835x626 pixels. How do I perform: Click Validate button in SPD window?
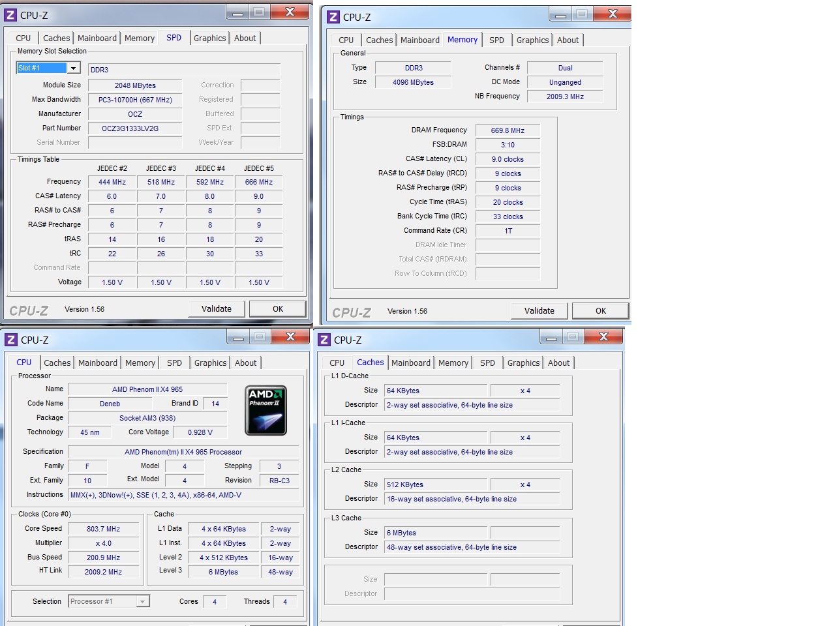point(217,308)
